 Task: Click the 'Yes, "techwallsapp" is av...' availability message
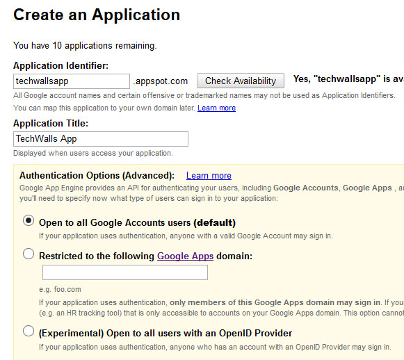(x=348, y=79)
